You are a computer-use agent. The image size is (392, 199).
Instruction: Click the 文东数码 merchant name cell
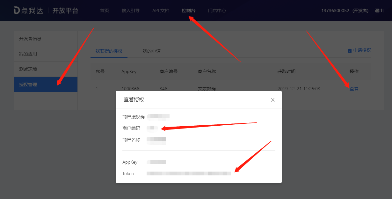207,89
